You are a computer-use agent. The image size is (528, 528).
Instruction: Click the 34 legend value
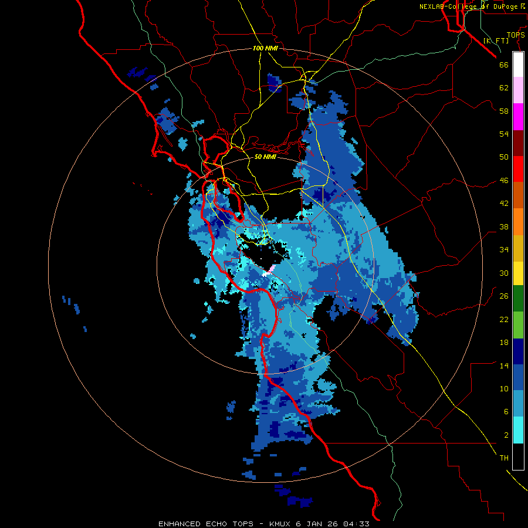[504, 250]
